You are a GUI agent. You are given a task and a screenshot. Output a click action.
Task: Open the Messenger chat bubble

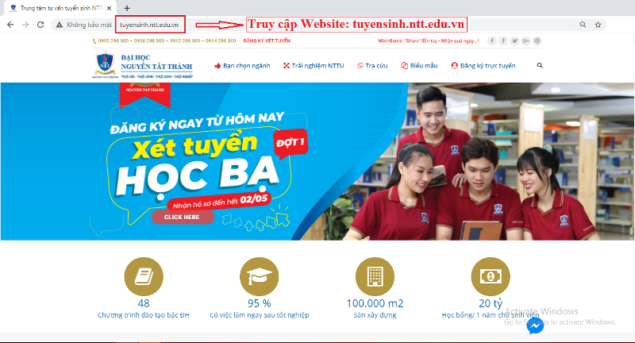point(535,326)
